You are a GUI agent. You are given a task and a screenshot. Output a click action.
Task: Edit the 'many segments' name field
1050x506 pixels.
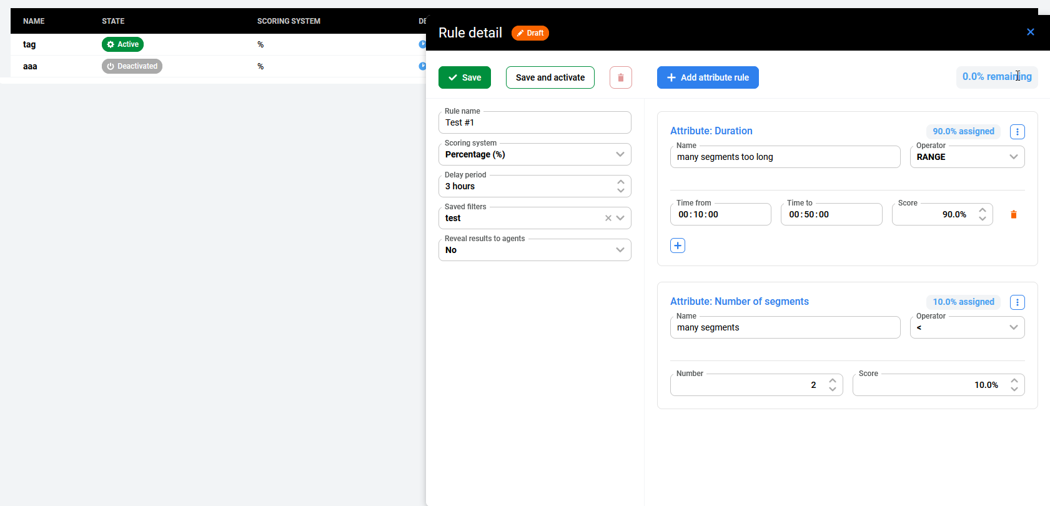pyautogui.click(x=785, y=327)
